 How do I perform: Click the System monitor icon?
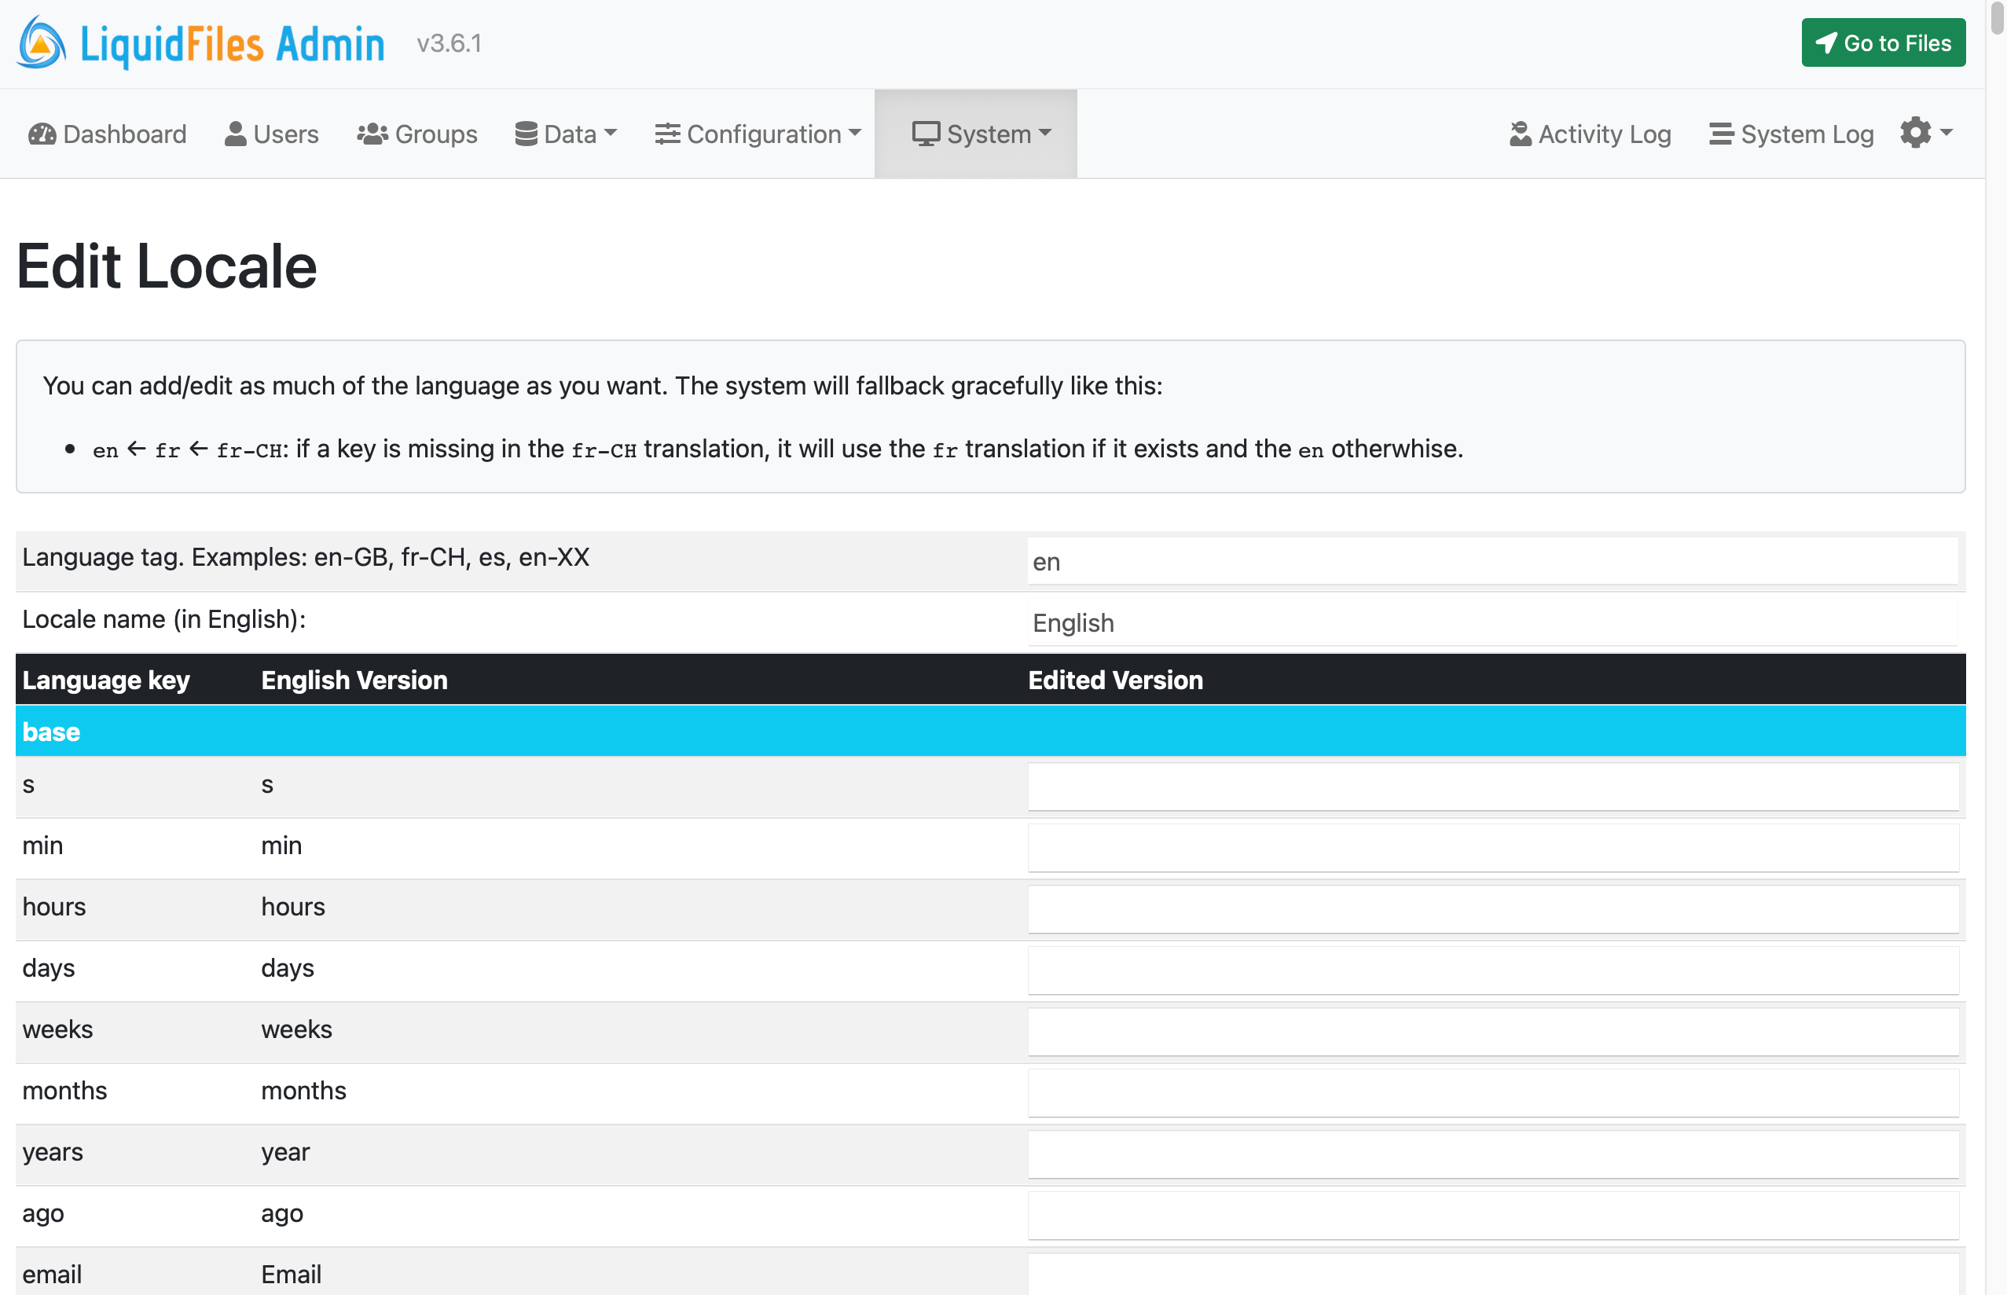tap(925, 134)
